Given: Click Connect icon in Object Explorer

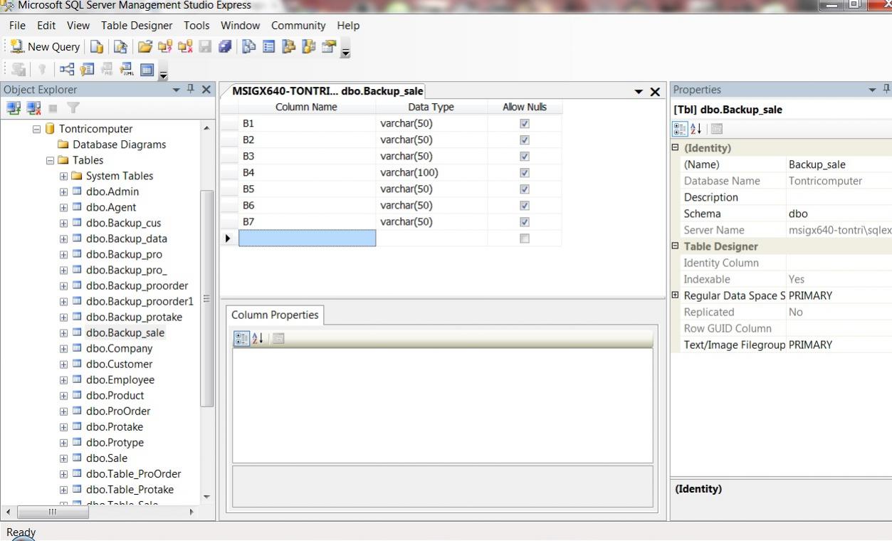Looking at the screenshot, I should [x=14, y=107].
